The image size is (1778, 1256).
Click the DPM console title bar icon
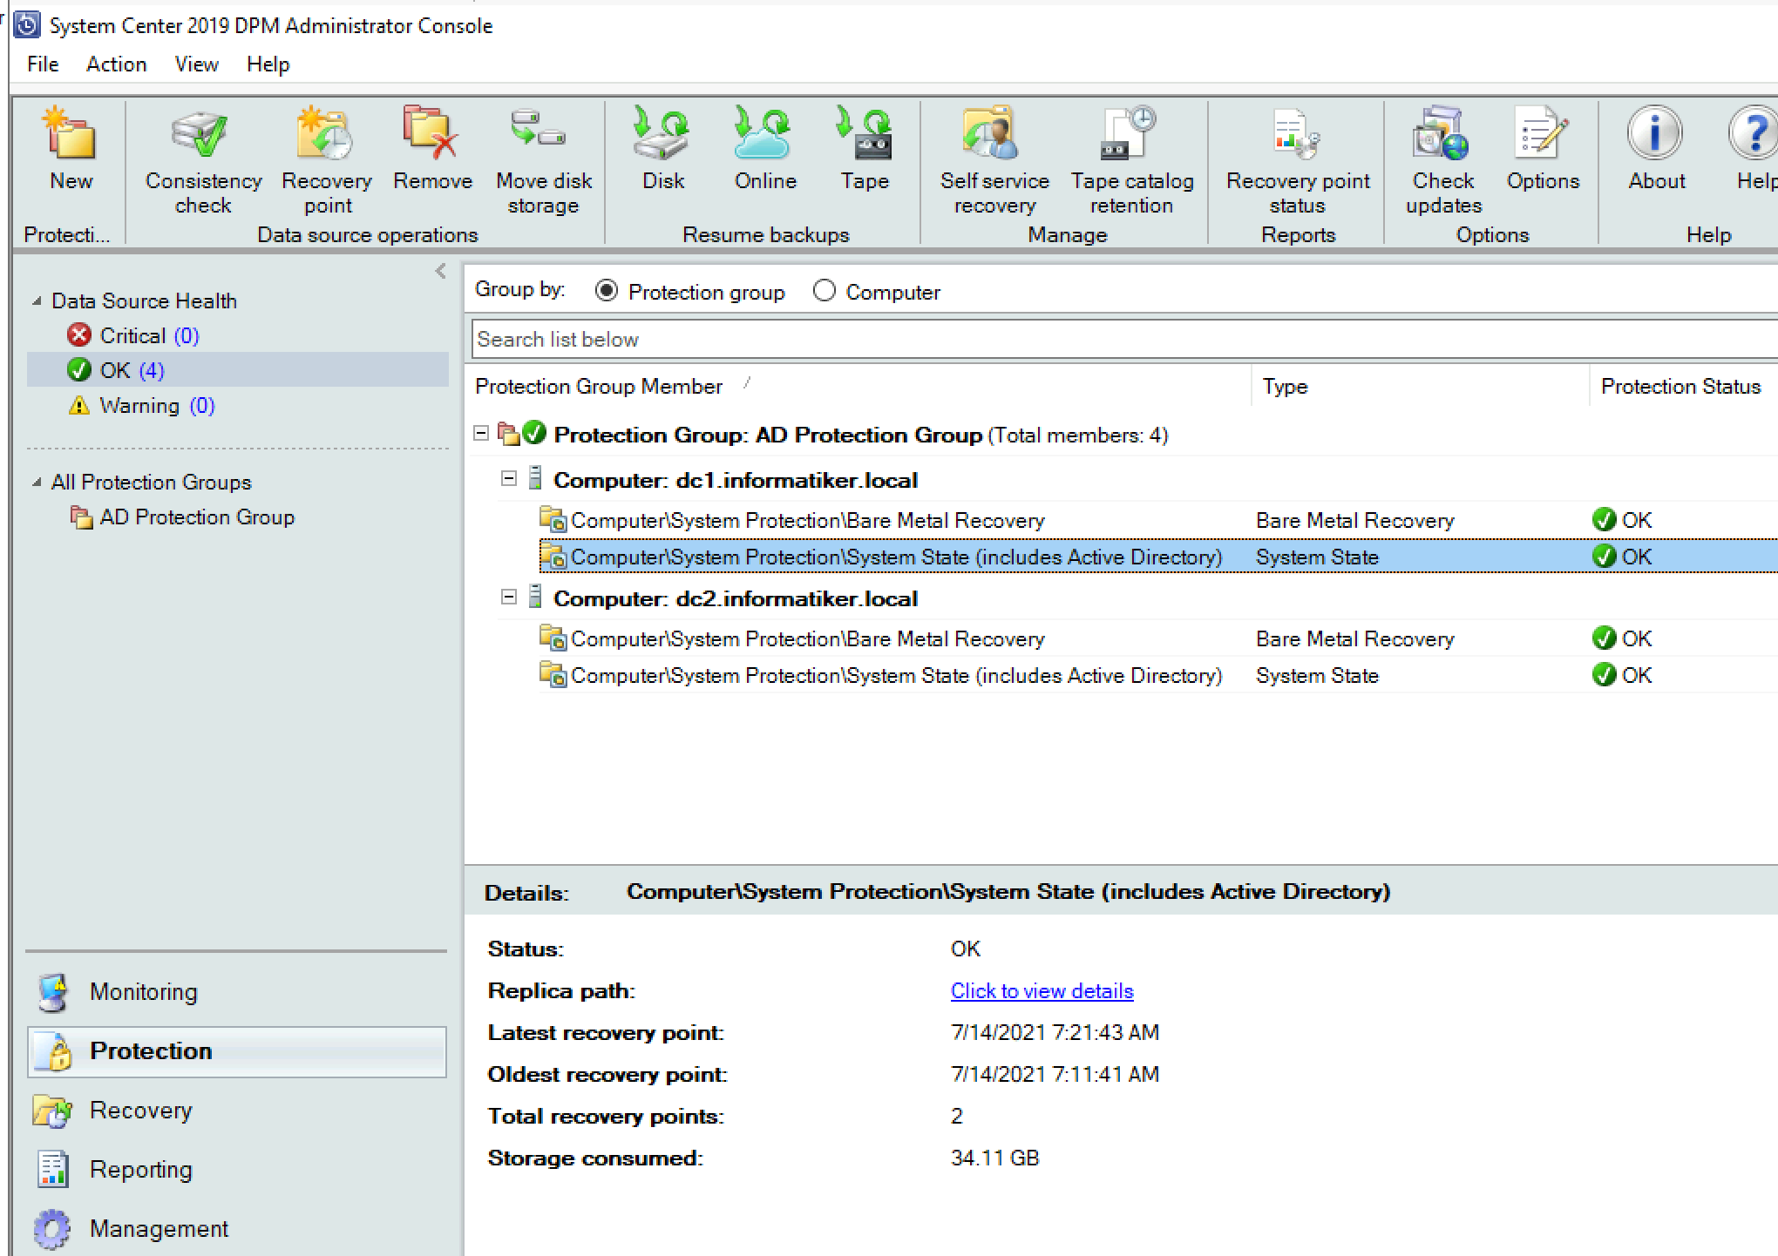point(27,25)
